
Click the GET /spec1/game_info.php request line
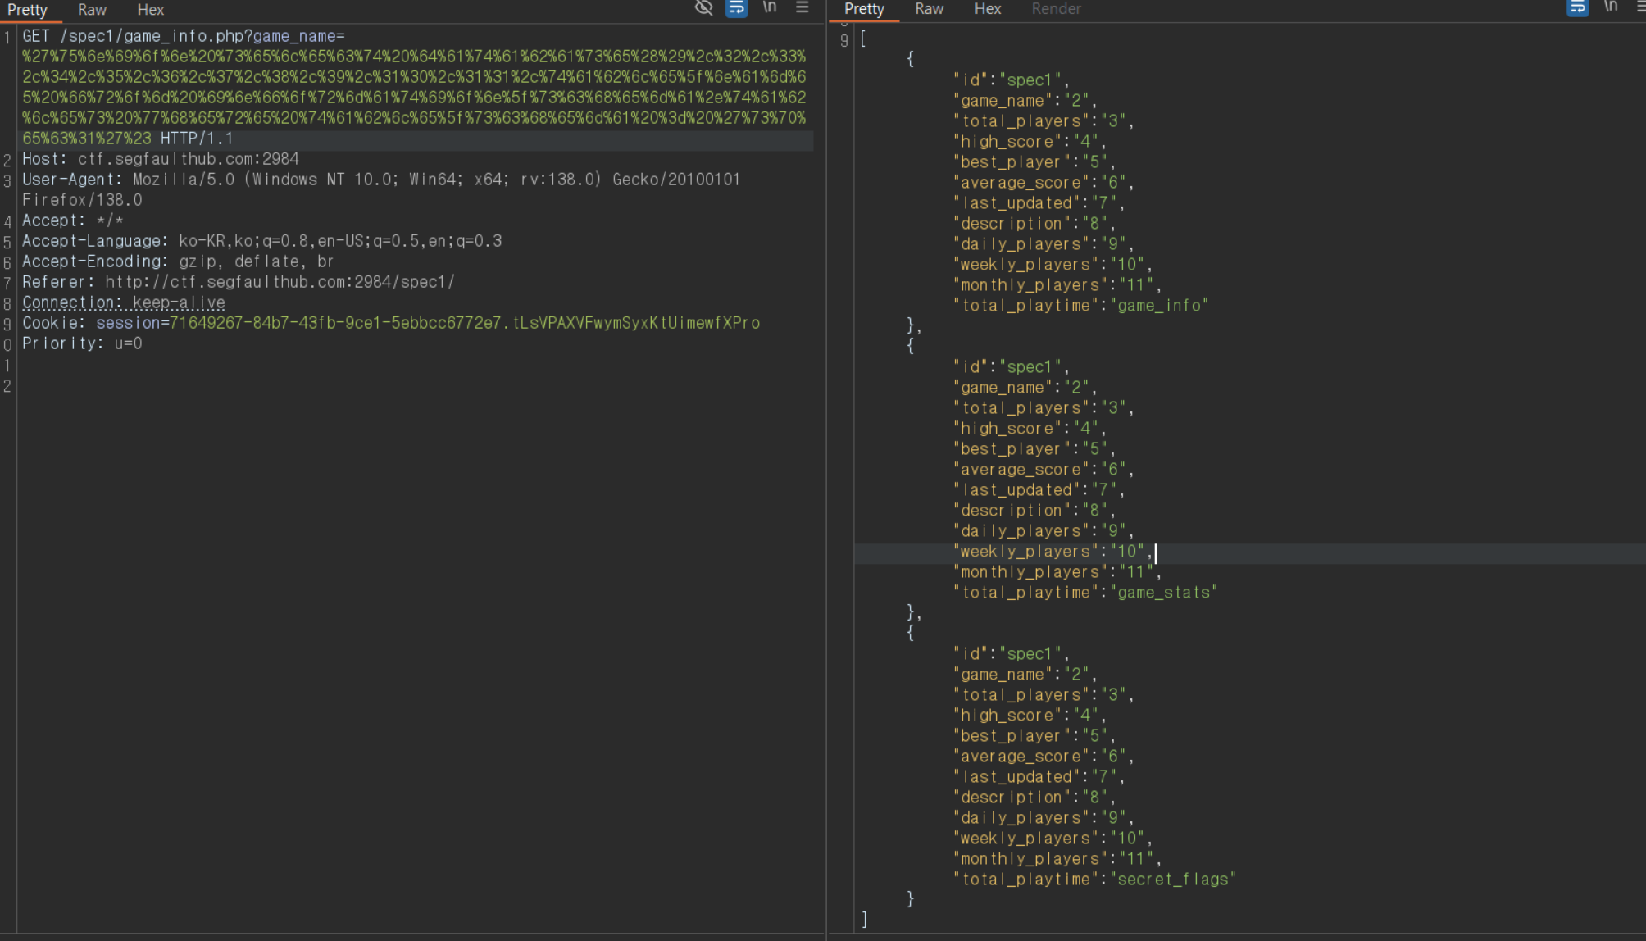coord(184,36)
